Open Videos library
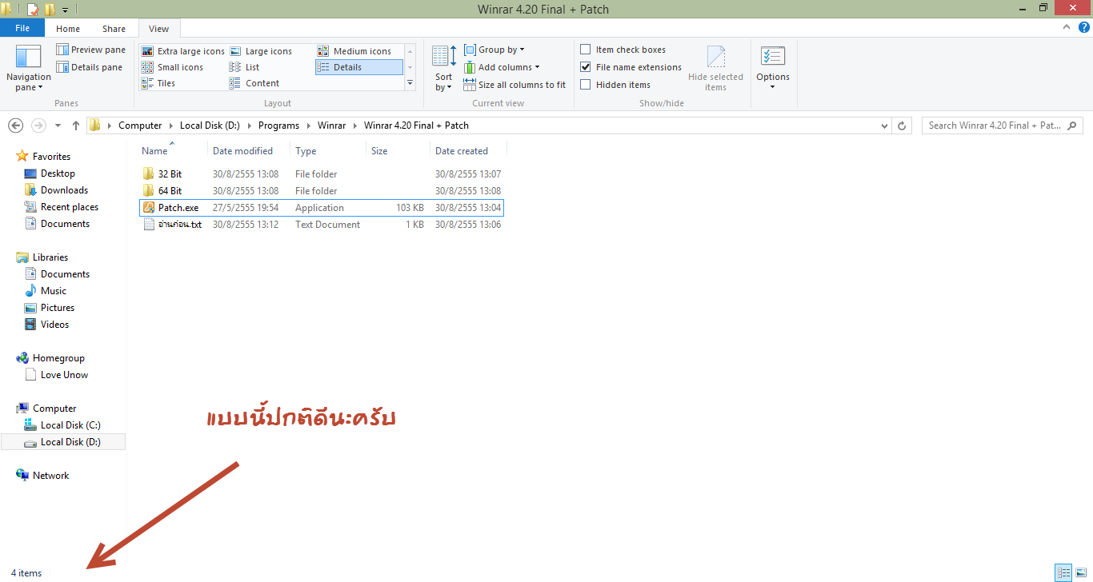The image size is (1093, 582). pyautogui.click(x=54, y=325)
